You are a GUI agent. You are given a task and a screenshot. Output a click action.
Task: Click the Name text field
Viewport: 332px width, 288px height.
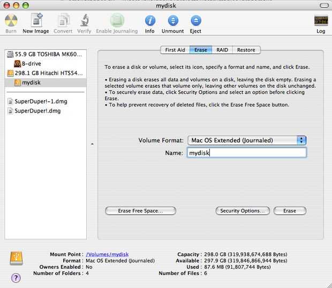(247, 153)
